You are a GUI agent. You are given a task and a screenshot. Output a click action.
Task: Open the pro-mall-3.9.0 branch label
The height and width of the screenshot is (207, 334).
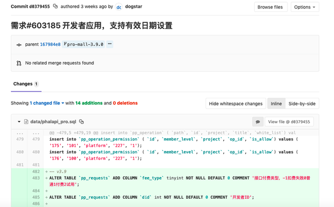point(83,44)
